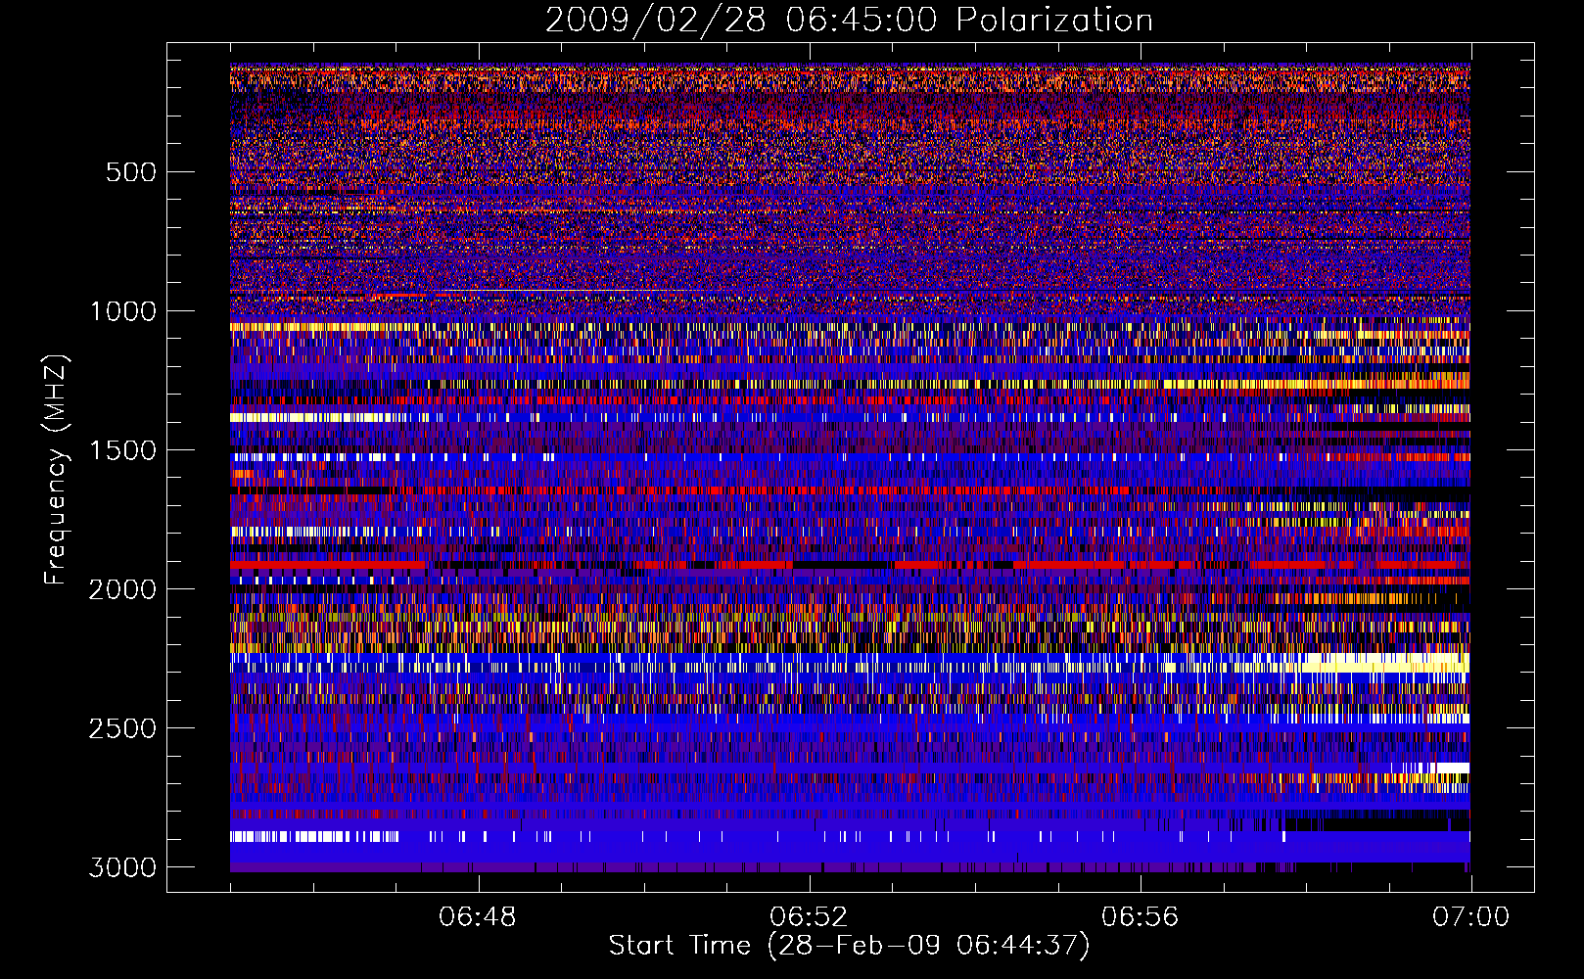Click the 07:00 time tick label

1471,917
